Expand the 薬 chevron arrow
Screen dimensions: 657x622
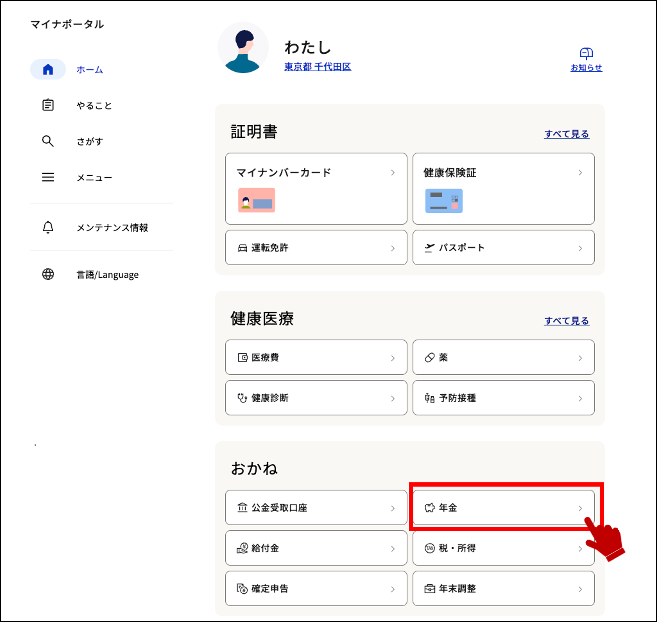click(x=580, y=358)
